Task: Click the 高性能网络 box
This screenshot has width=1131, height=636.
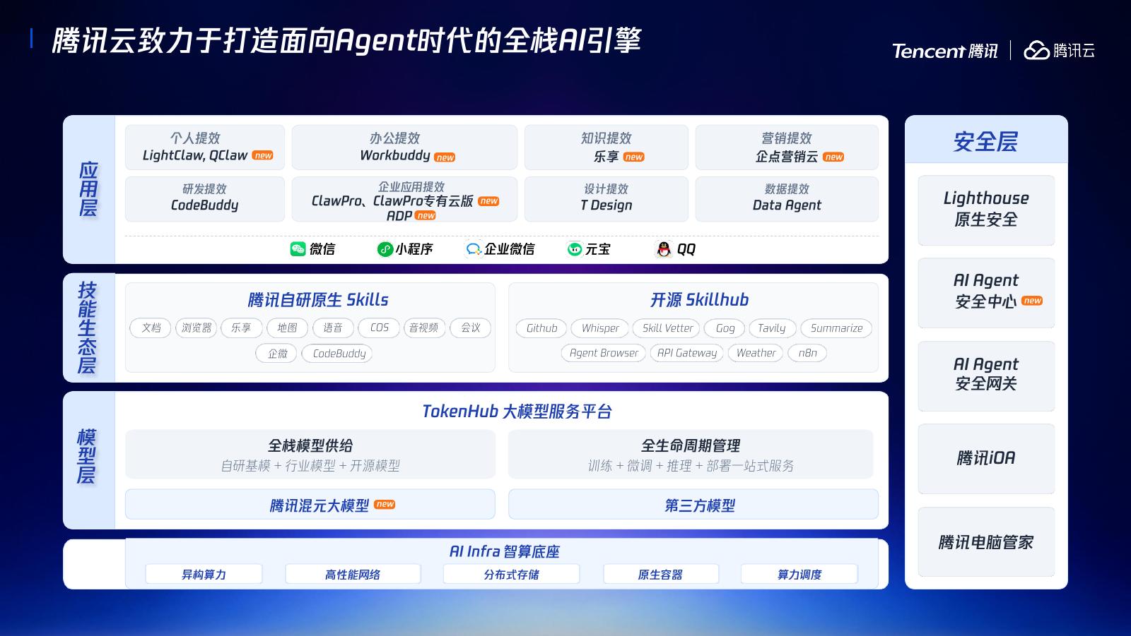Action: [x=353, y=574]
